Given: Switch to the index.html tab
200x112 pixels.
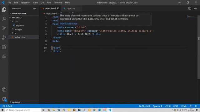Looking at the screenshot, I should click(x=50, y=8).
